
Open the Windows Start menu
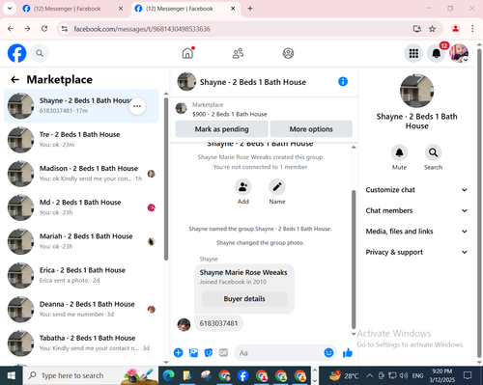[12, 375]
